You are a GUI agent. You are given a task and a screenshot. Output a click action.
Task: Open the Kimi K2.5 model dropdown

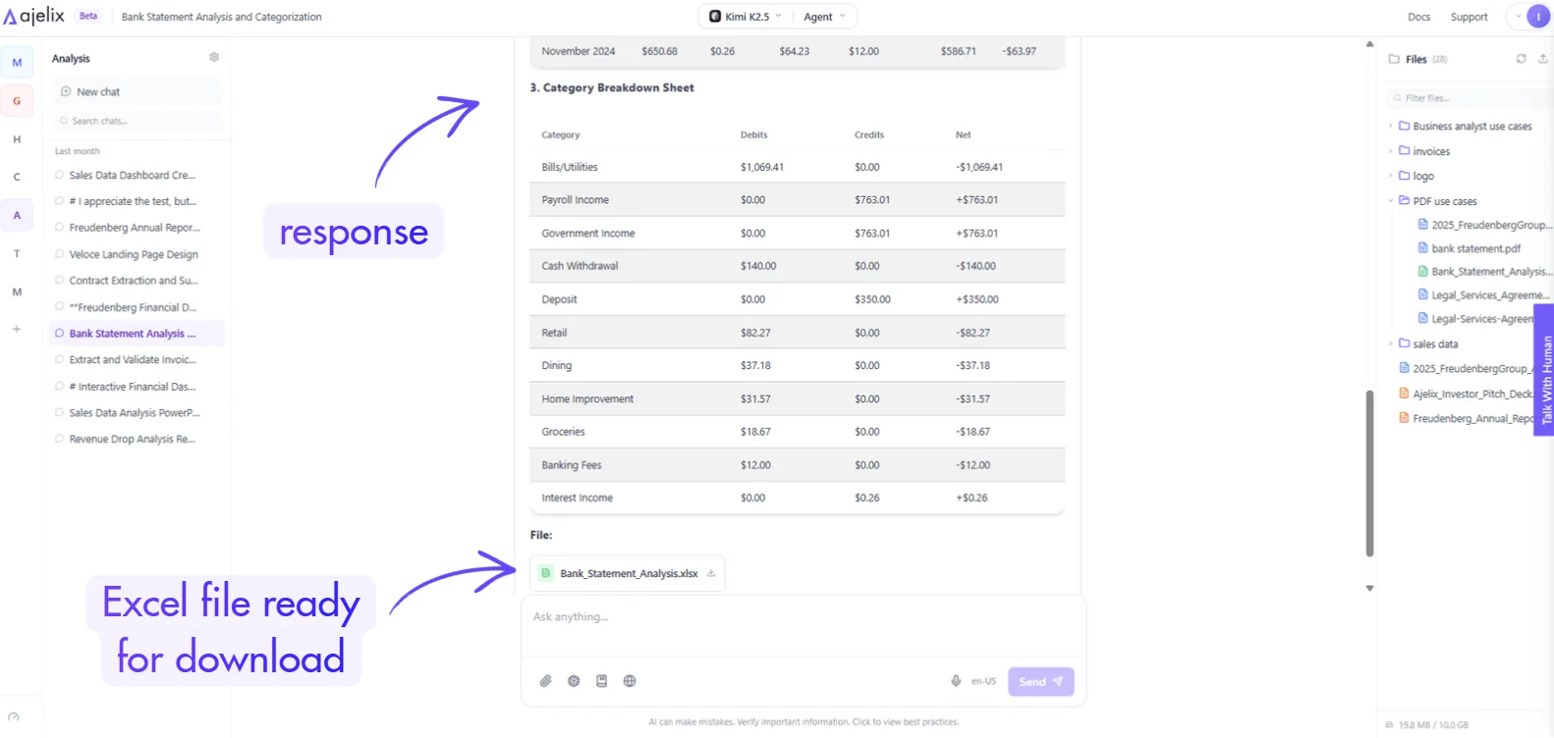point(747,17)
